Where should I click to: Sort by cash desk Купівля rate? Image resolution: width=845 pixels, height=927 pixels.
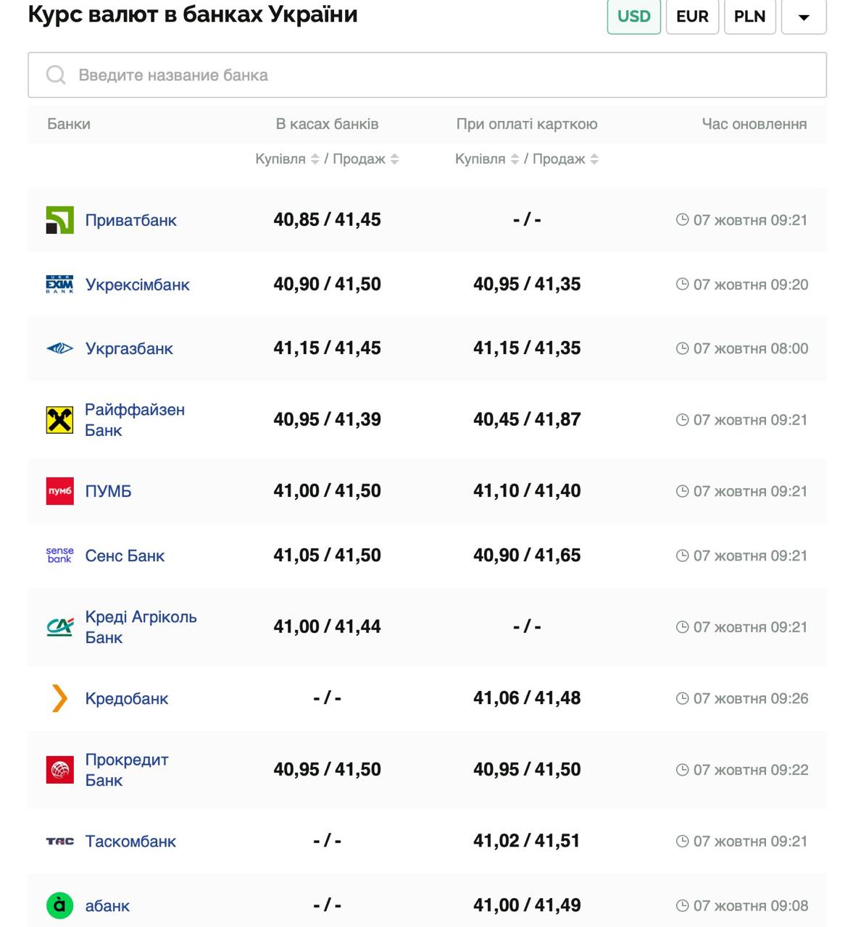click(x=315, y=159)
